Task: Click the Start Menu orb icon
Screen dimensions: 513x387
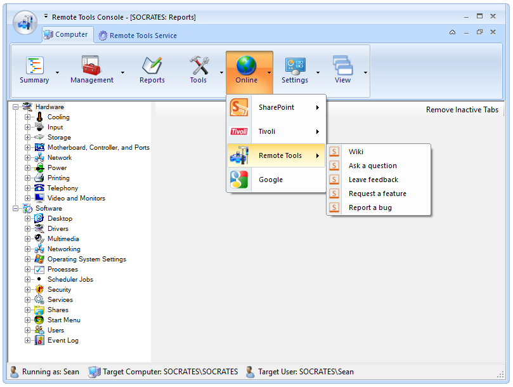Action: pyautogui.click(x=39, y=320)
